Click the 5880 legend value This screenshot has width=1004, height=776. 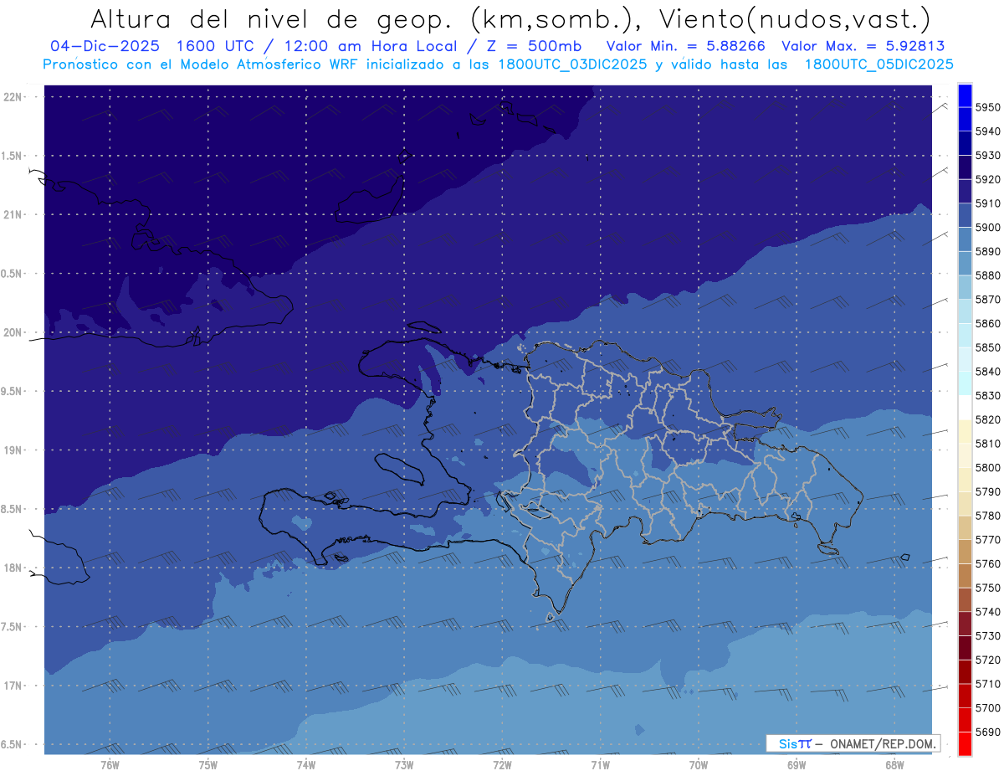tap(988, 275)
